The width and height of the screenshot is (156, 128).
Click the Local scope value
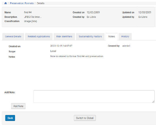53,51
